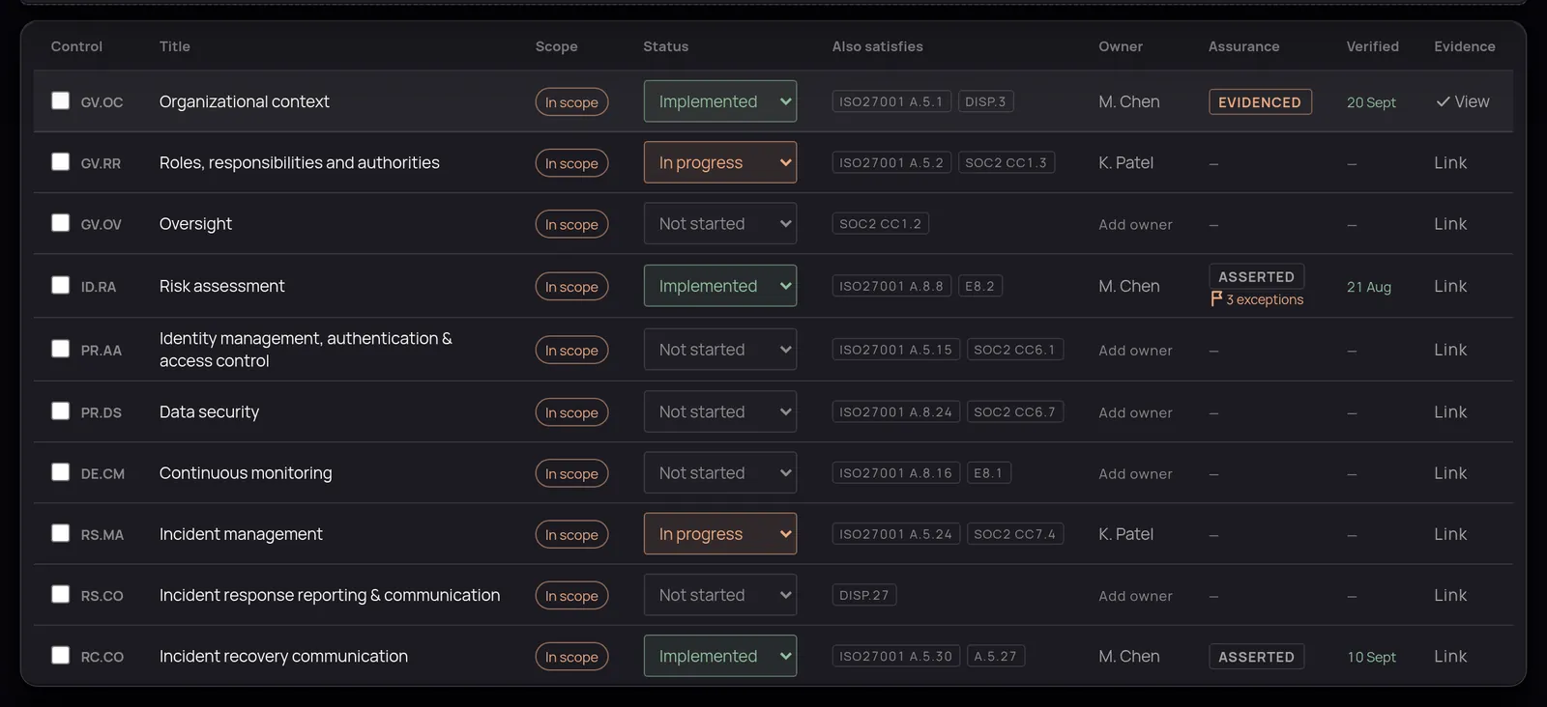Click the 21 Aug verified date
Viewport: 1547px width, 707px height.
click(1369, 287)
